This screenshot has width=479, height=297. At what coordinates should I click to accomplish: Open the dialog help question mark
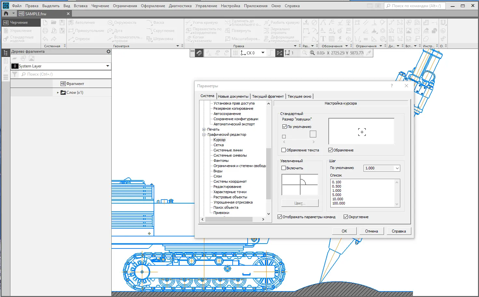391,86
